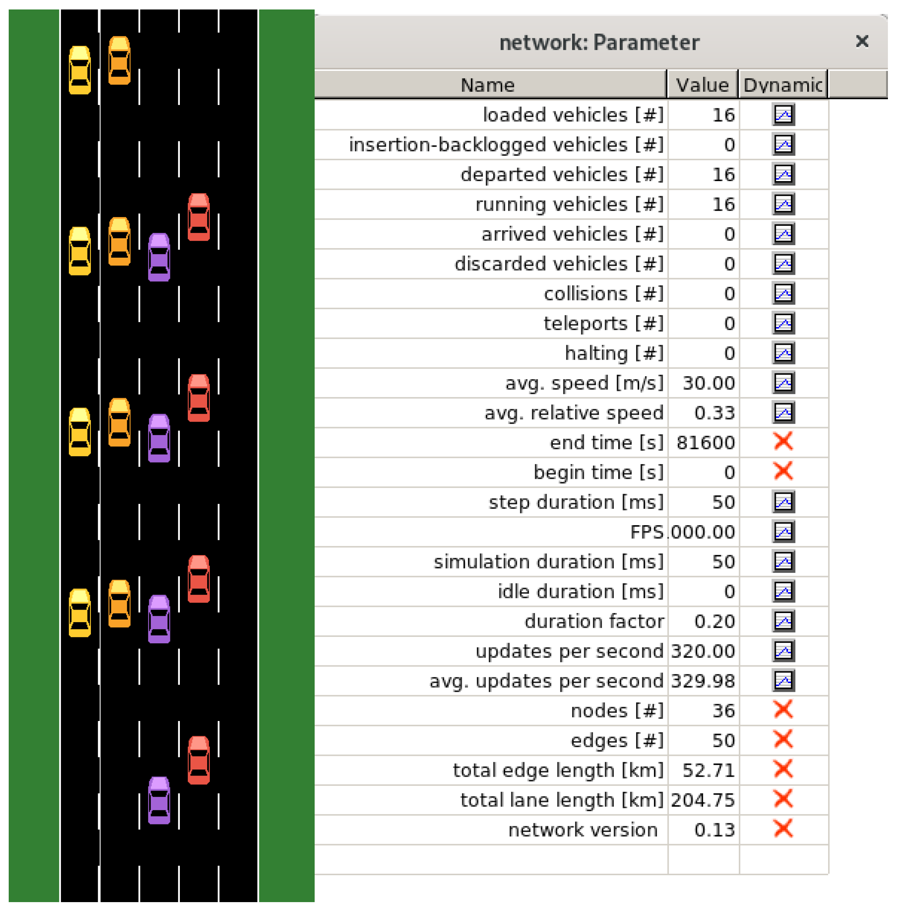897x915 pixels.
Task: Open tracker chart for departed vehicles
Action: click(783, 174)
